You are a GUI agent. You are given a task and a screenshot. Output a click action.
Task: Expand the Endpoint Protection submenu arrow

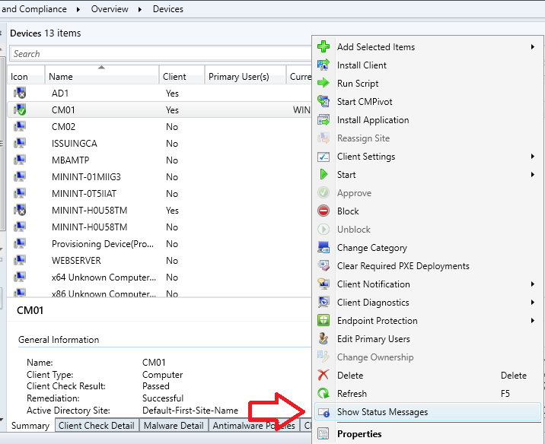coord(533,320)
